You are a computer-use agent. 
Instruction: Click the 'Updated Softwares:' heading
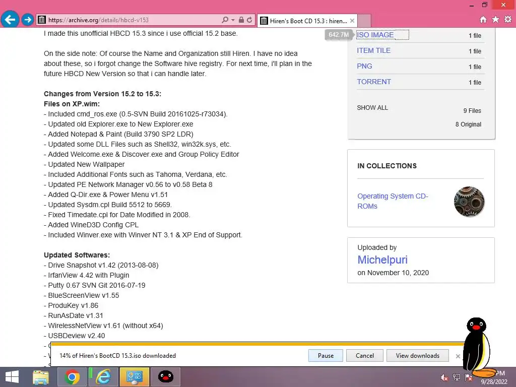tap(77, 255)
